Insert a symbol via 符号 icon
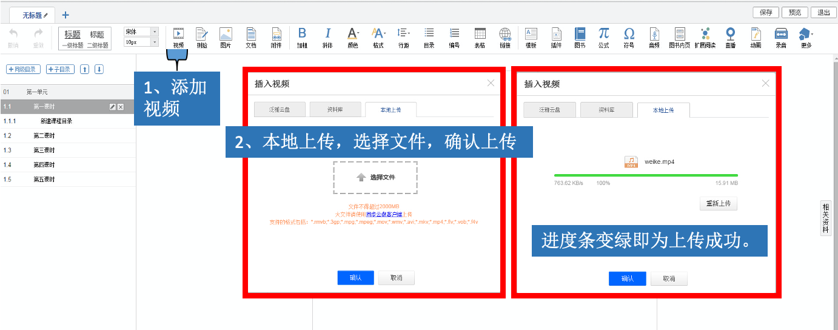 click(629, 33)
